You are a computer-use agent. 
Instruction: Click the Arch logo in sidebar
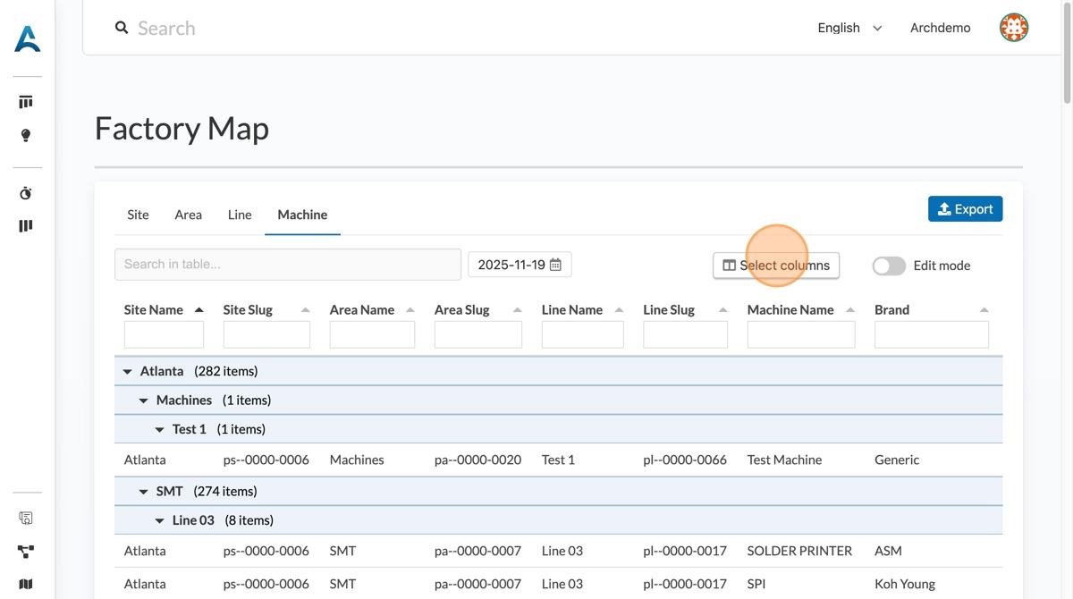coord(27,38)
